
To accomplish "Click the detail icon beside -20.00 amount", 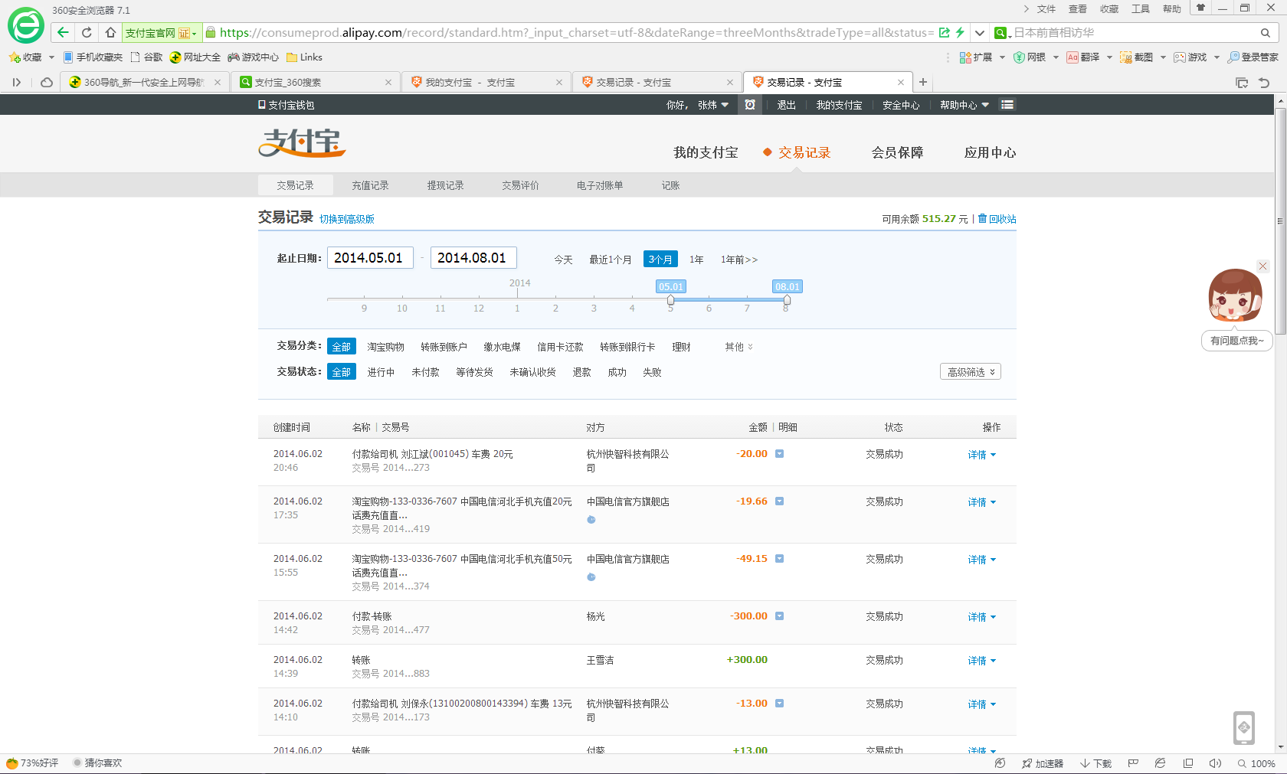I will pos(779,454).
